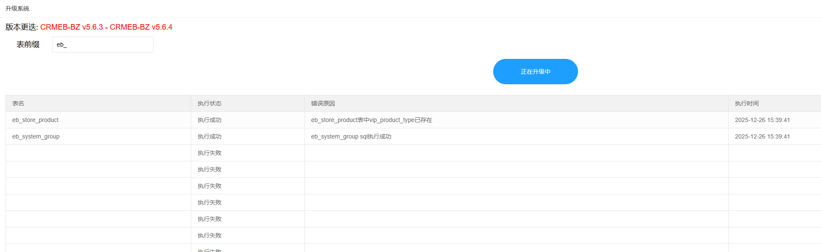Click the 版本更迭 CRMEB-BZ version text
This screenshot has width=821, height=252.
tap(89, 27)
